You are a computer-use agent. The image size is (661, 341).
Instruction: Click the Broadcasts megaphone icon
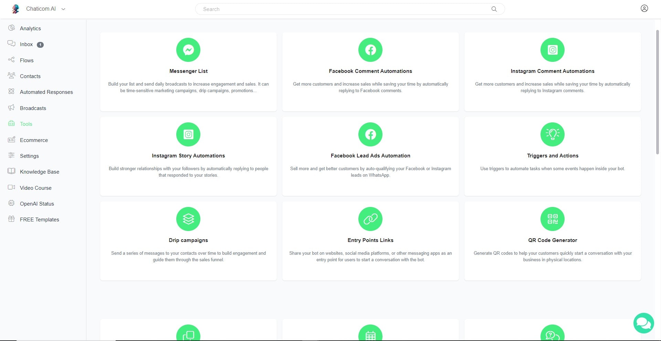point(11,108)
